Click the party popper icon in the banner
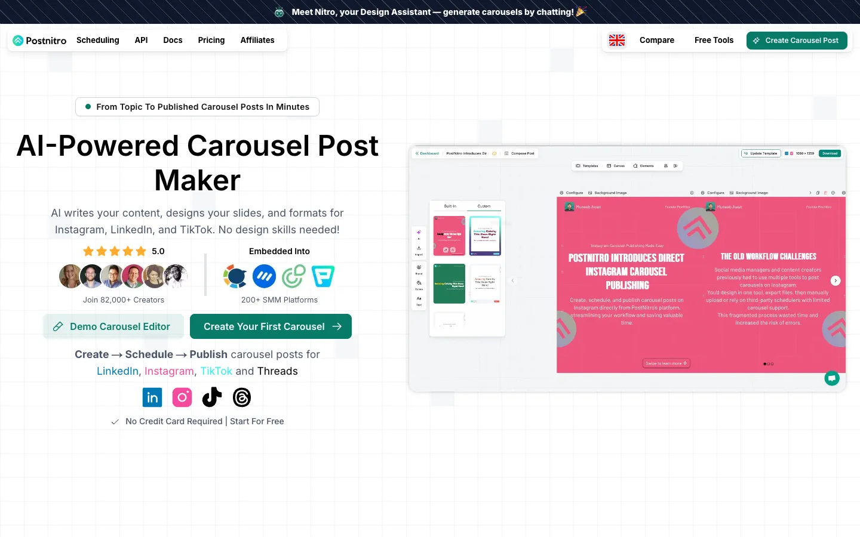The width and height of the screenshot is (860, 537). coord(581,11)
